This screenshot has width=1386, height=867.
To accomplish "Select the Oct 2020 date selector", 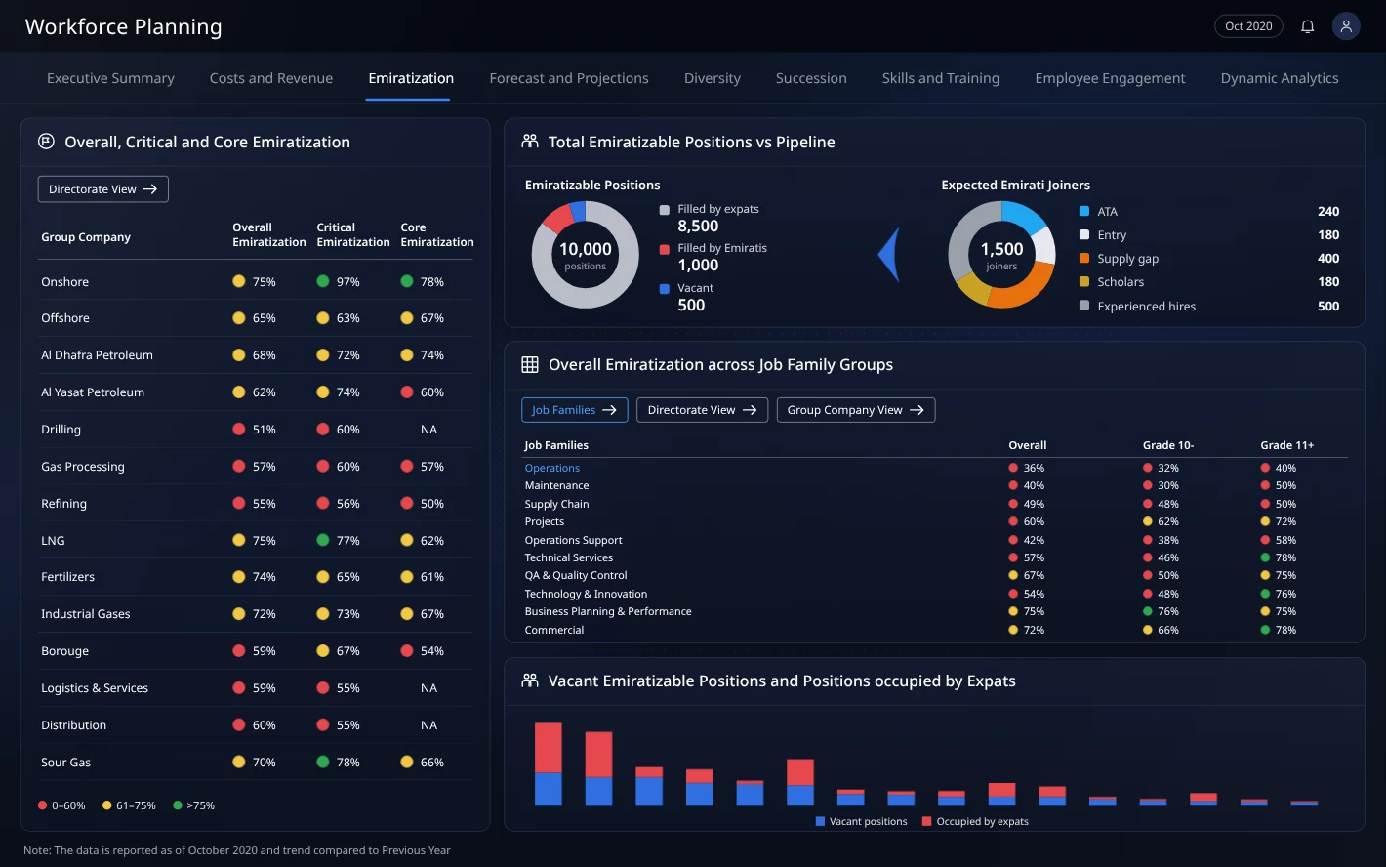I will pyautogui.click(x=1248, y=26).
